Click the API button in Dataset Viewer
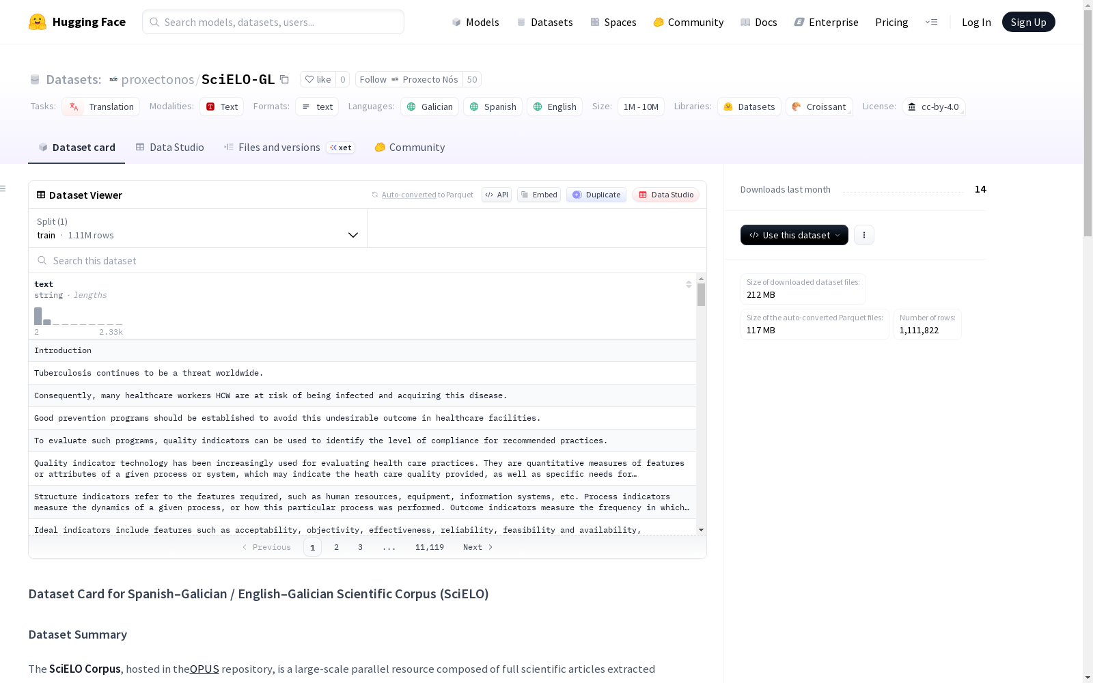 (x=497, y=195)
